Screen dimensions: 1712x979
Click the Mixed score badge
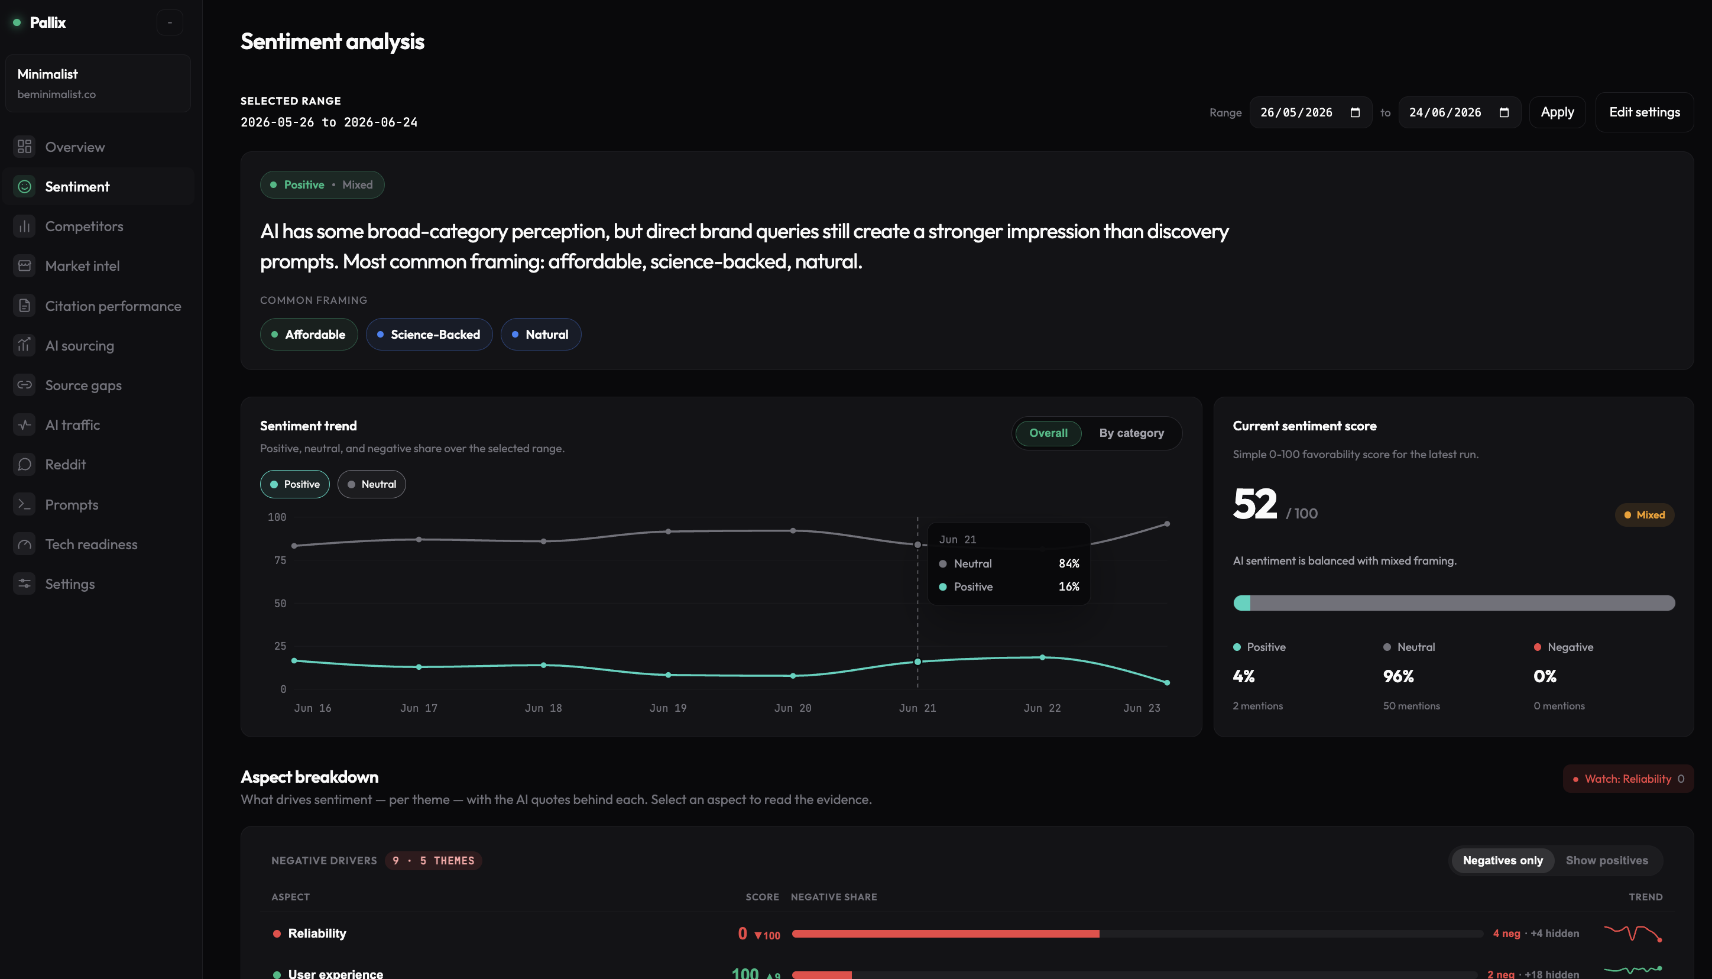click(x=1644, y=515)
